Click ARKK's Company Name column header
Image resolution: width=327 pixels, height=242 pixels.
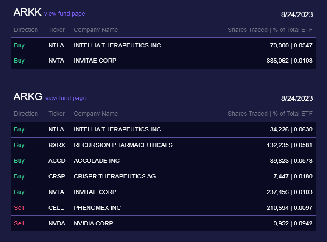tap(96, 30)
